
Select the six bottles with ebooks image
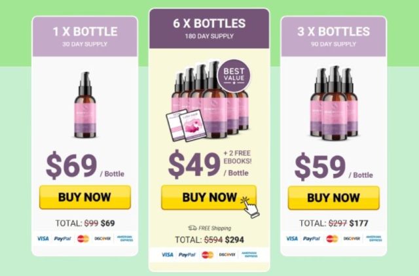pos(208,100)
